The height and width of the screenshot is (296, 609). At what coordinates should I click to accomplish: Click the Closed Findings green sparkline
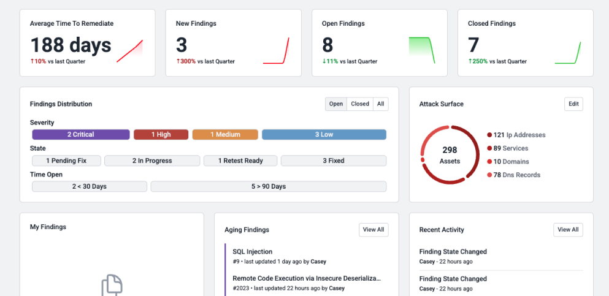pyautogui.click(x=568, y=53)
